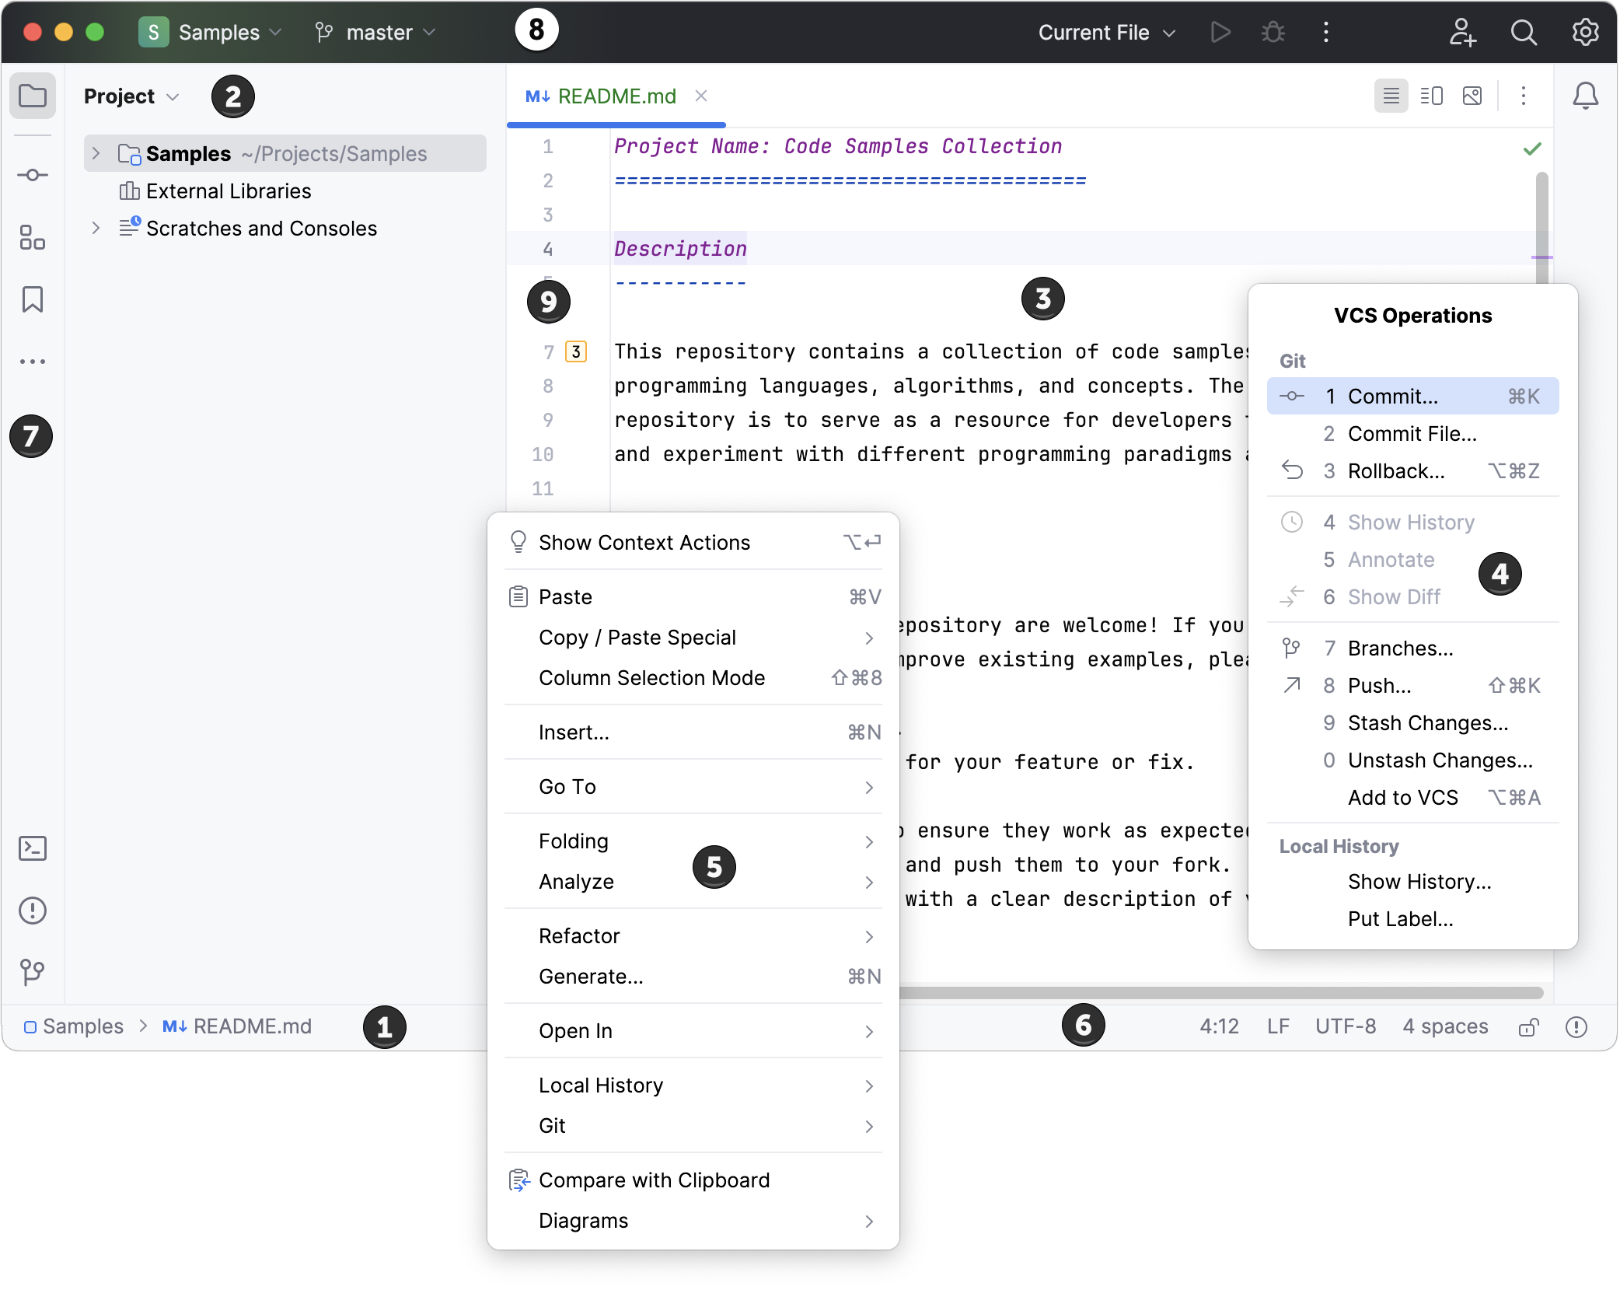Select the Branches icon in VCS panel
Screen dimensions: 1620x1297
[1294, 647]
